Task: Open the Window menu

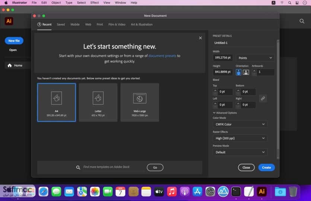Action: [120, 3]
